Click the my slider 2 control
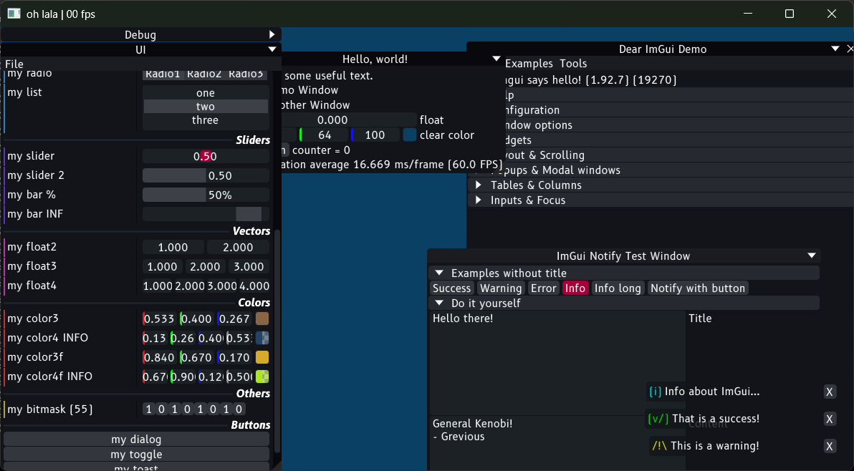Screen dimensions: 854x471 206,175
